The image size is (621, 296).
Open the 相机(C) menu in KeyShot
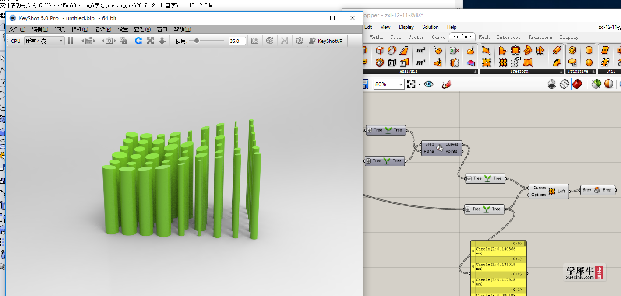[x=79, y=29]
